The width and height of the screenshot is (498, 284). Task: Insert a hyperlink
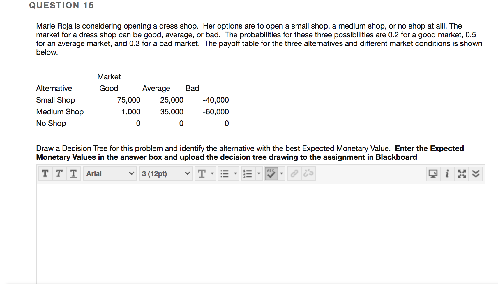coord(294,173)
